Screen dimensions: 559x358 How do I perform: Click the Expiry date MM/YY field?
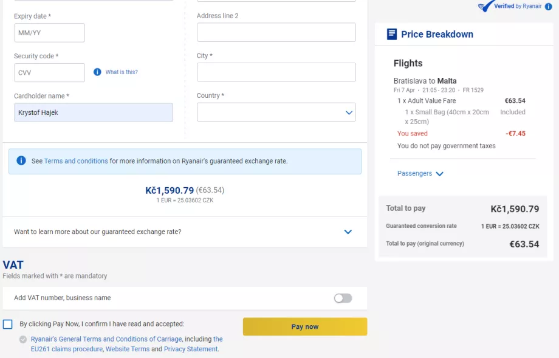point(49,32)
